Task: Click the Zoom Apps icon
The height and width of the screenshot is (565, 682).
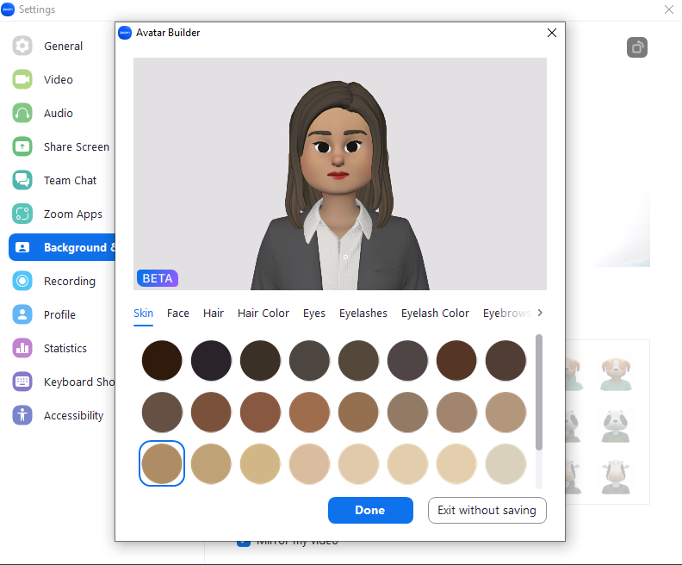Action: click(22, 214)
